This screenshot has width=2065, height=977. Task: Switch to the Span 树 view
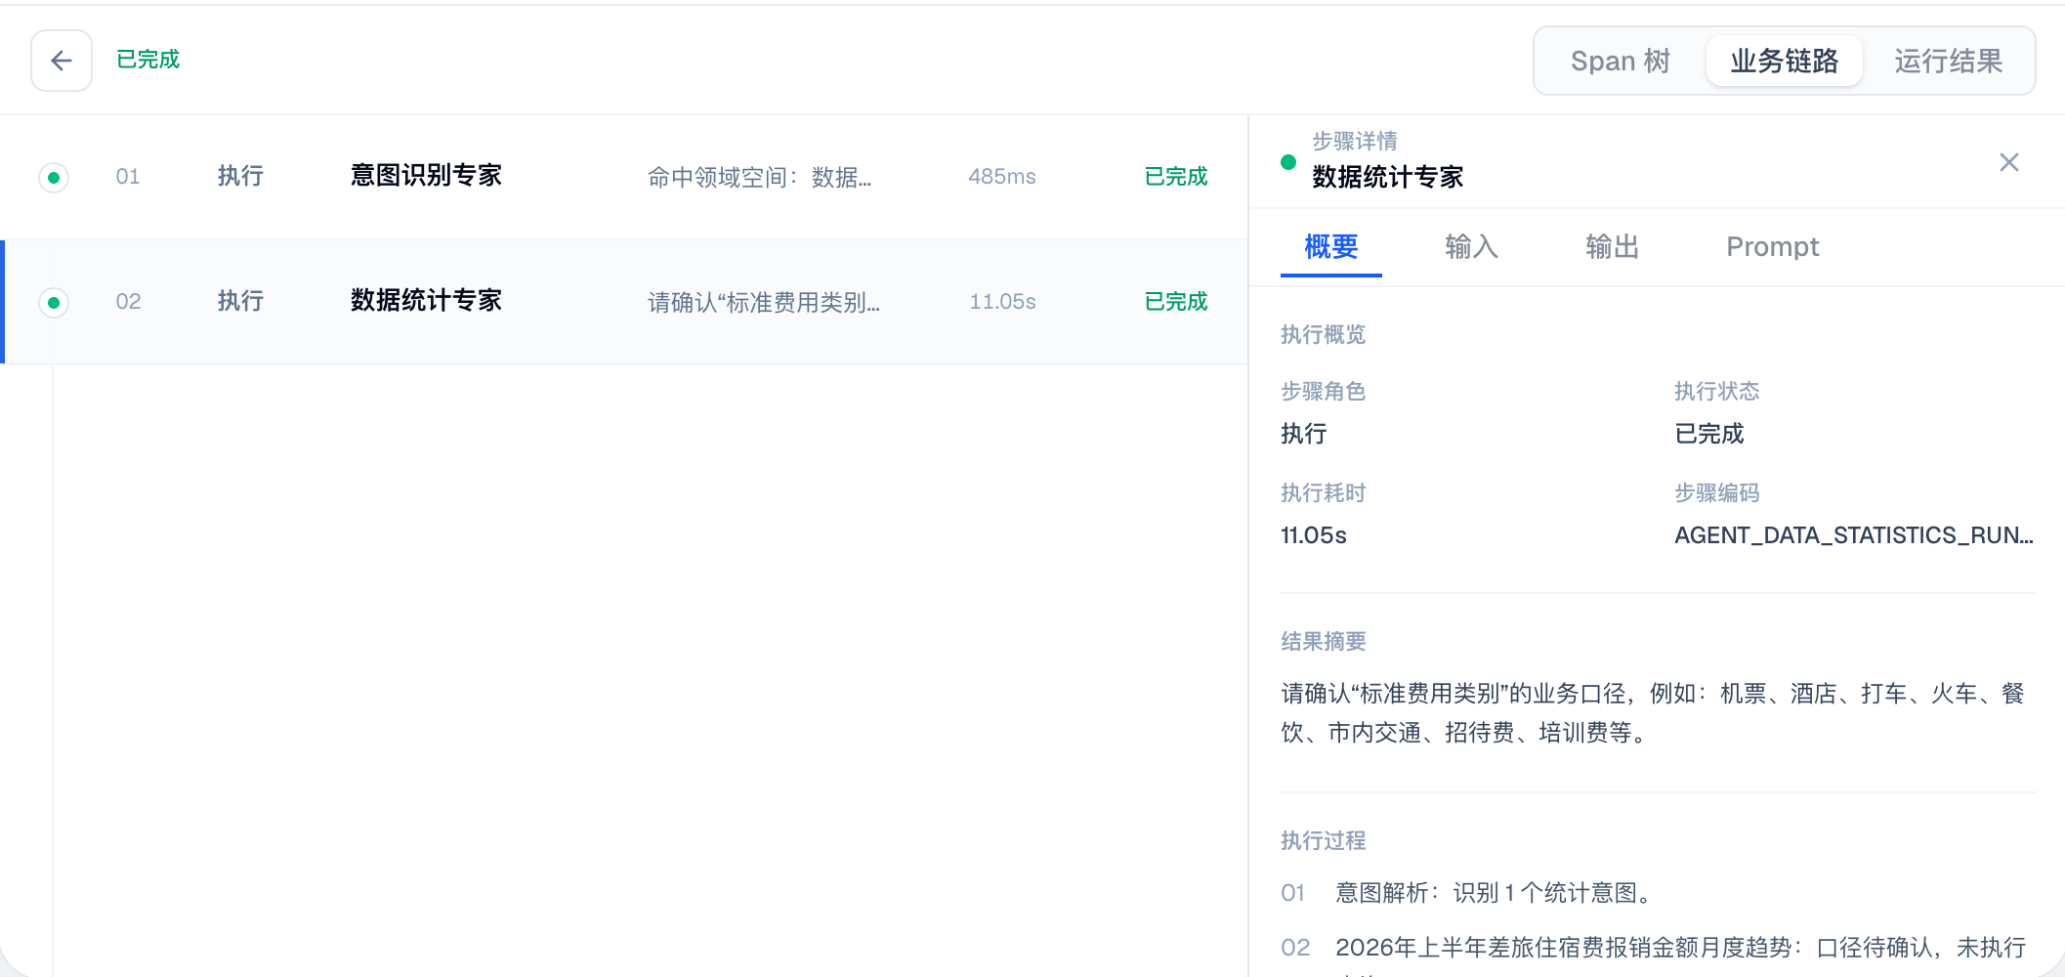click(x=1621, y=61)
